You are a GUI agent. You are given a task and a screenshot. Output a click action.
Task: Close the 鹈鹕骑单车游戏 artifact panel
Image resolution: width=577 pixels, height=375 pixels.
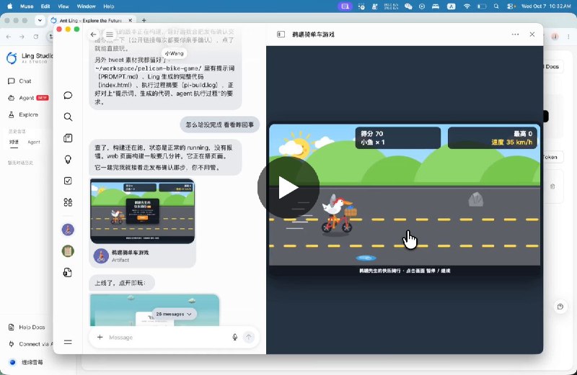point(532,34)
